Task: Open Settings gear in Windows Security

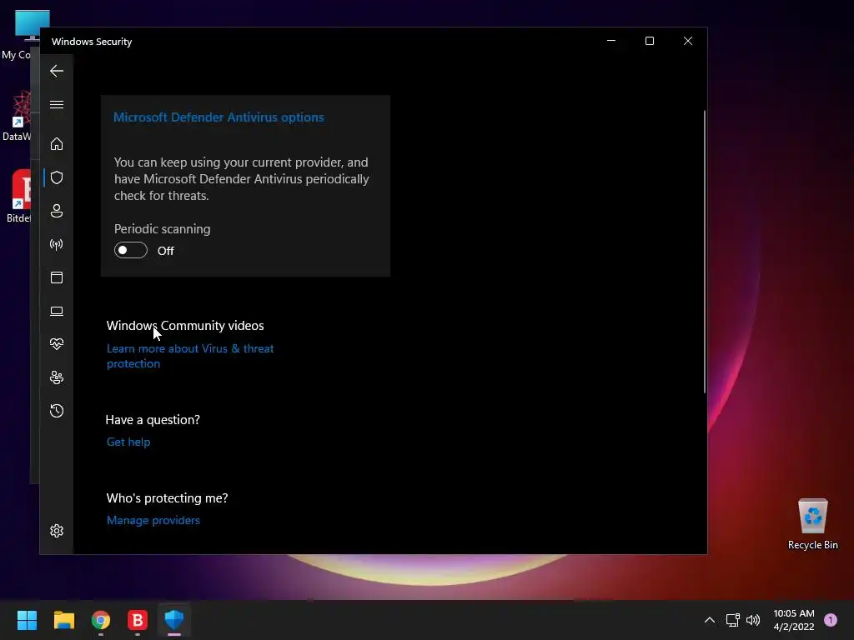Action: pos(57,531)
